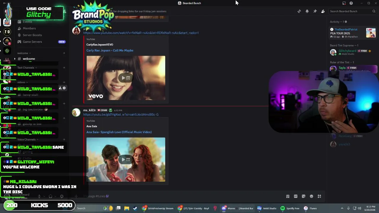379x213 pixels.
Task: Click PGA TOUR 2K25 game cover thumbnail
Action: pos(371,33)
